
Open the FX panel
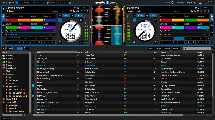coord(59,2)
